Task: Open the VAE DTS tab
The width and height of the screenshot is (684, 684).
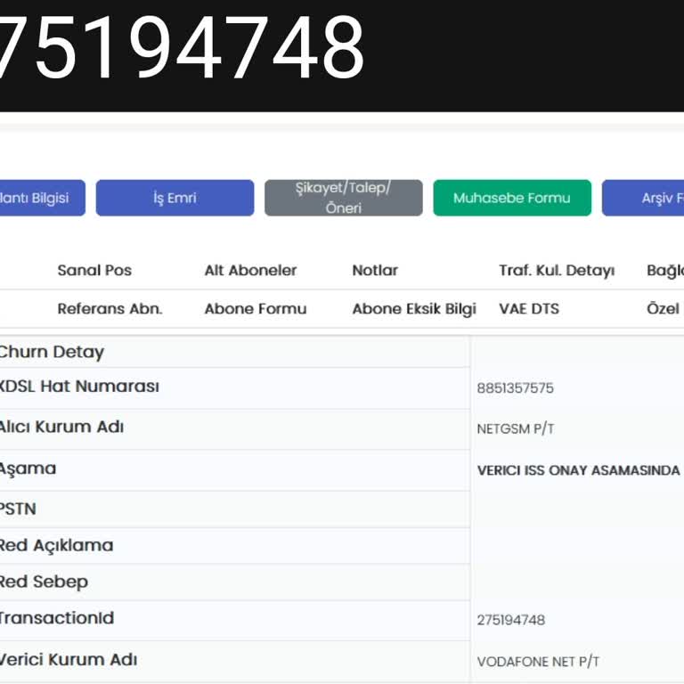Action: (529, 309)
